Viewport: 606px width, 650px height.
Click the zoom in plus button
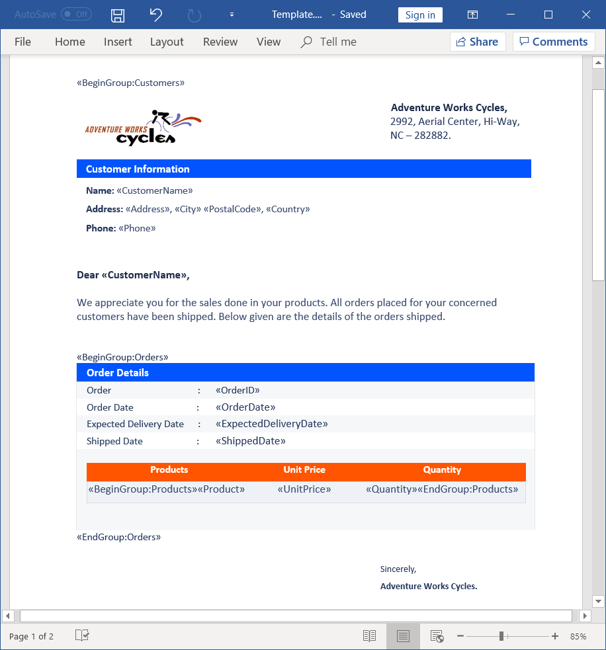tap(555, 636)
